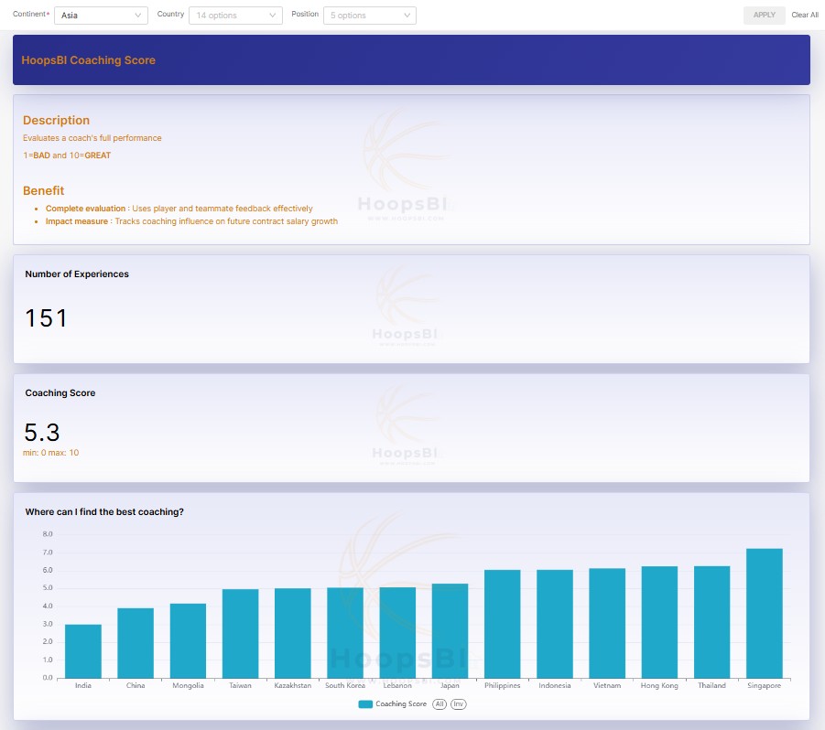This screenshot has width=825, height=730.
Task: Toggle the Coaching Score legend swatch
Action: 365,704
